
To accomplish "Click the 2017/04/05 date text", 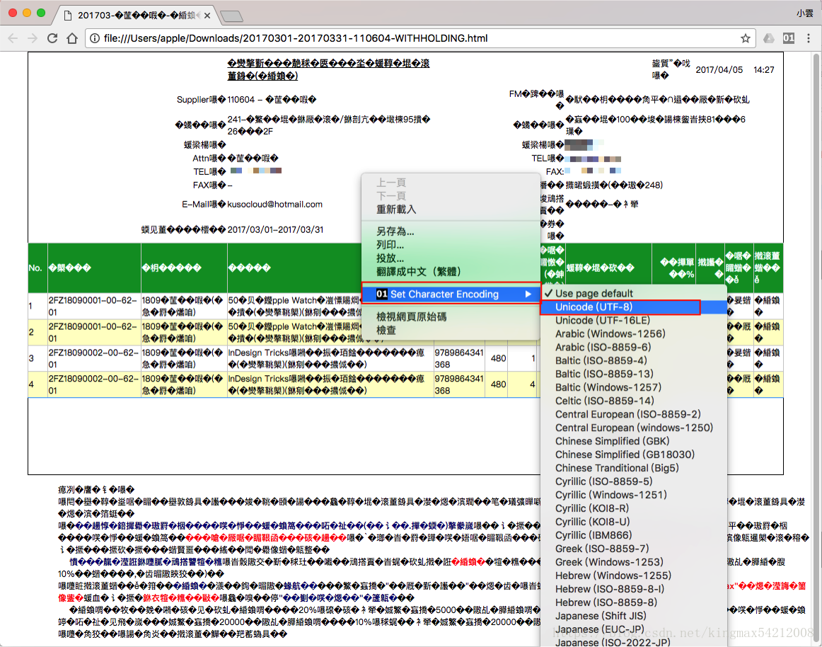I will pos(719,70).
